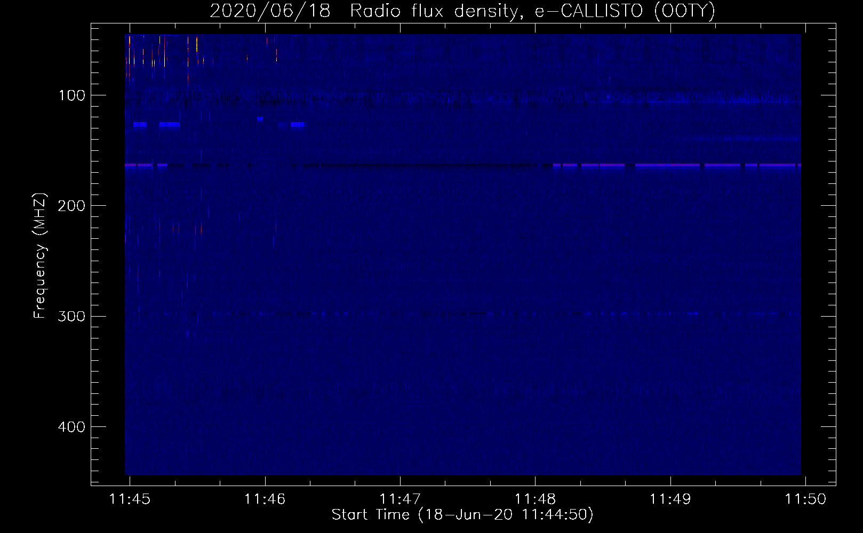Click the plot title '2020/06/18 Radio flux density, e-CALLISTO (OOTY)'
Screen dimensions: 863x533
pos(462,11)
